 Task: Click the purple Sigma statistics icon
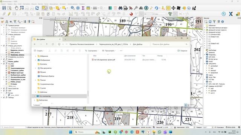click(83, 8)
